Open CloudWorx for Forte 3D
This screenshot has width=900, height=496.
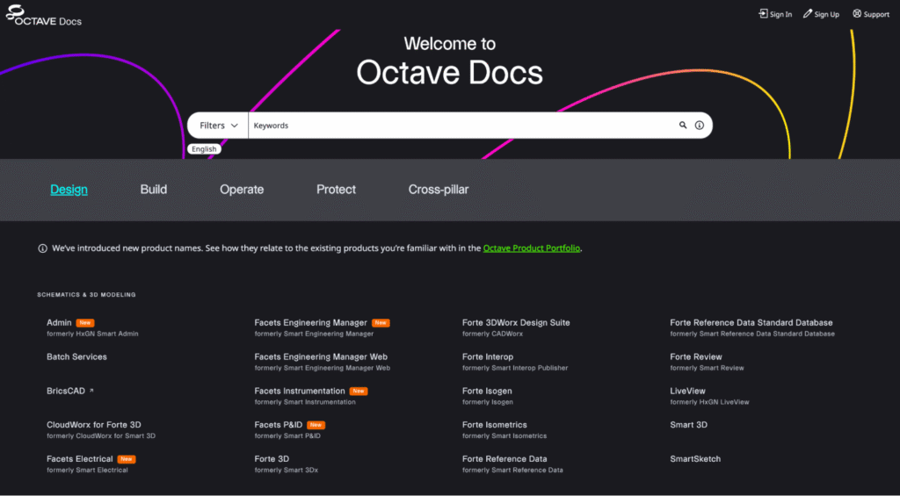coord(93,425)
